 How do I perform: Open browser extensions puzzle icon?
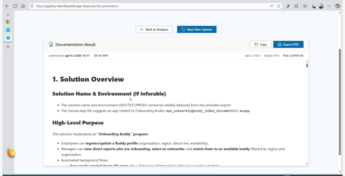coord(296,6)
